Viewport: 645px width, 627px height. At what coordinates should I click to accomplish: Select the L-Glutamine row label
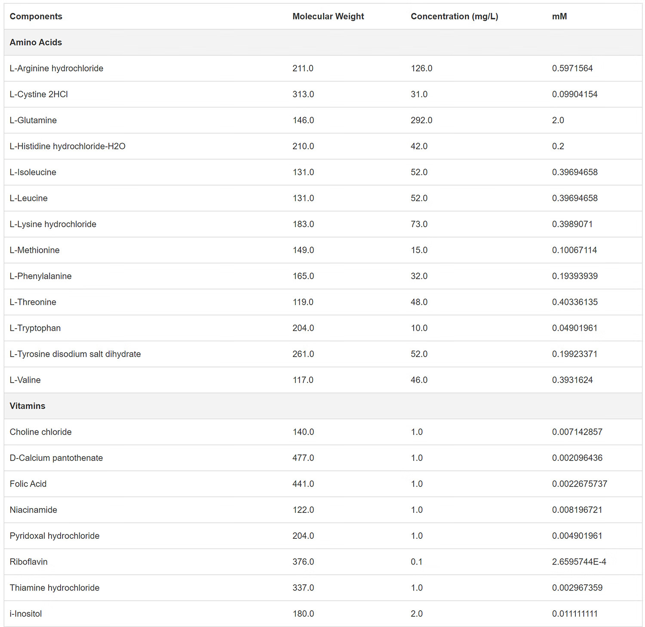(x=33, y=120)
